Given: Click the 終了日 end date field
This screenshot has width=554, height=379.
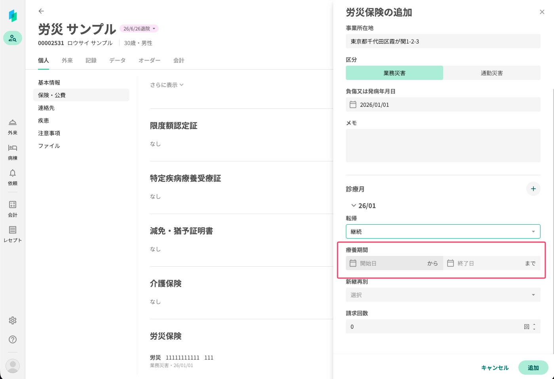Looking at the screenshot, I should click(x=492, y=263).
